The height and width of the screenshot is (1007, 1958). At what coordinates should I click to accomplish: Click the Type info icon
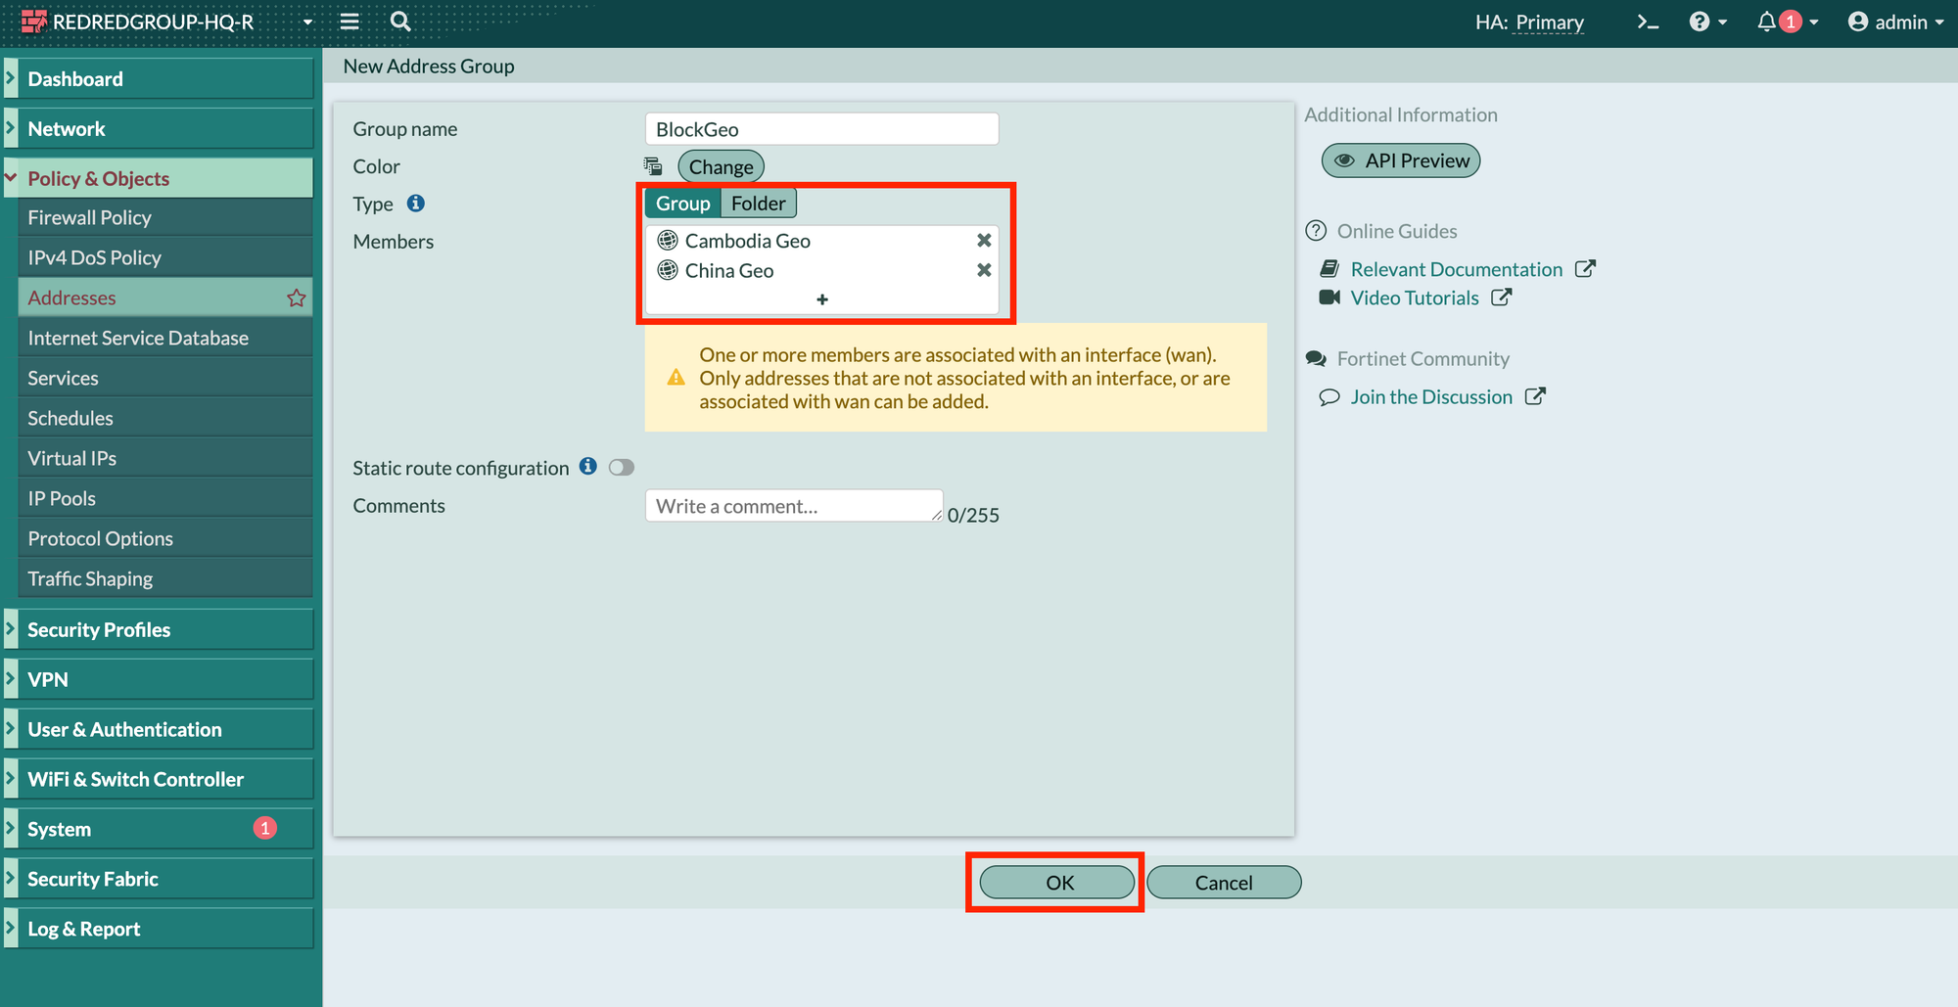coord(416,204)
